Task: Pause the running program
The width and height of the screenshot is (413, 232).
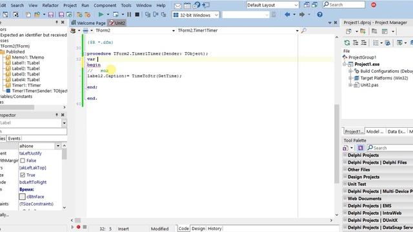Action: click(x=129, y=15)
